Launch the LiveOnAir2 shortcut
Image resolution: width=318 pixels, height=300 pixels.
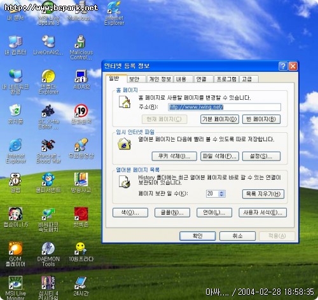[x=48, y=46]
